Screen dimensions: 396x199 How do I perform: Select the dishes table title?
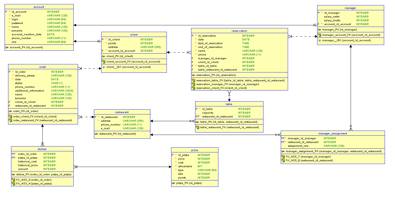pos(42,149)
